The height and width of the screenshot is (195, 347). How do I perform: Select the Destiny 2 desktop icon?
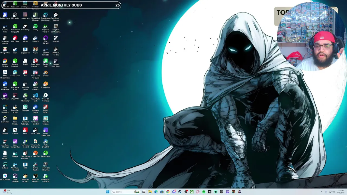pos(56,39)
